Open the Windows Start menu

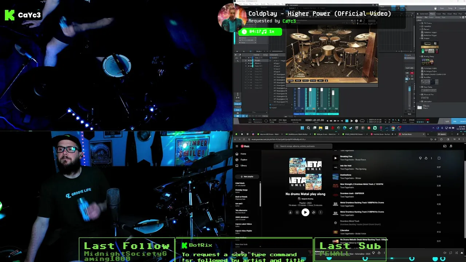[x=302, y=128]
